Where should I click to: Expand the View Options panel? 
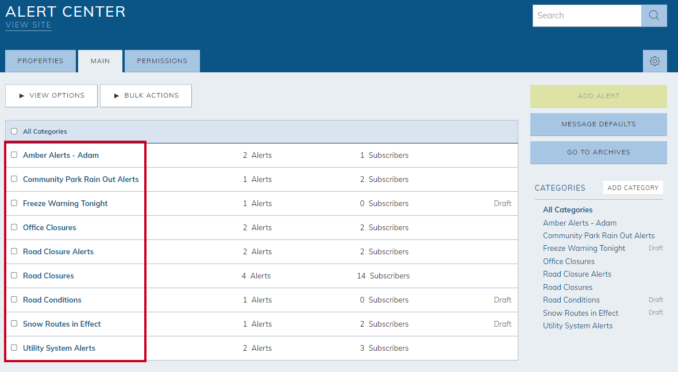[x=52, y=95]
